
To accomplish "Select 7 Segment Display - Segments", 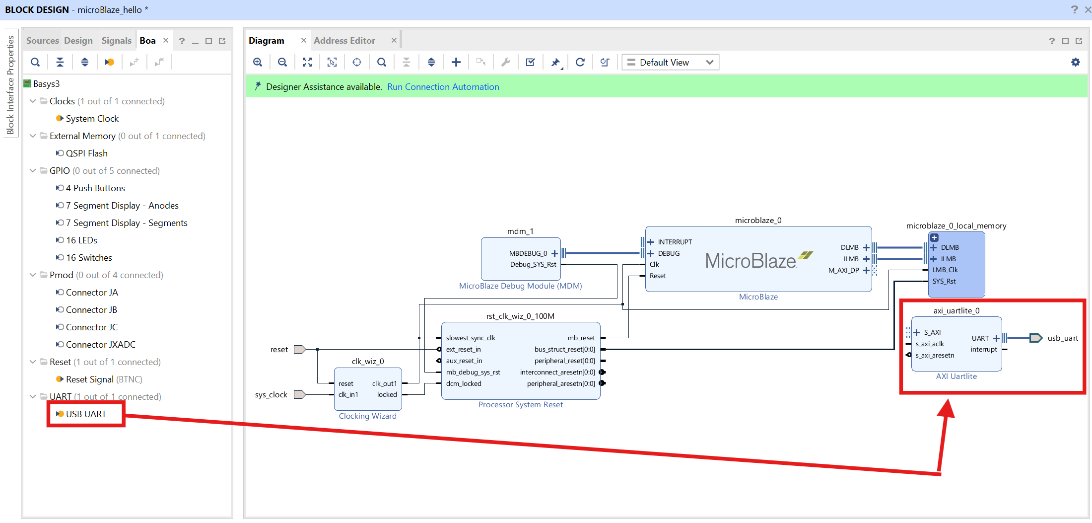I will [127, 223].
